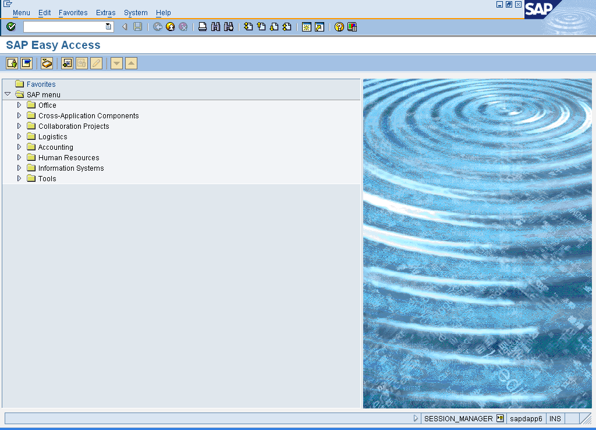Open the Menu menu
Viewport: 596px width, 430px height.
point(22,13)
